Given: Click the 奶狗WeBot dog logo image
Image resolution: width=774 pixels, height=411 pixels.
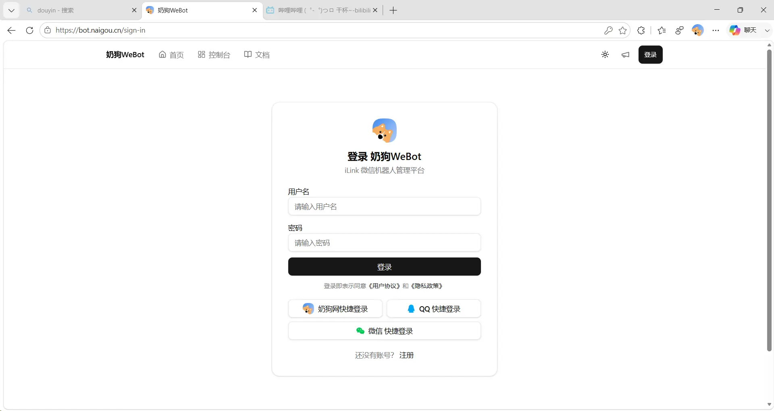Looking at the screenshot, I should pyautogui.click(x=385, y=131).
